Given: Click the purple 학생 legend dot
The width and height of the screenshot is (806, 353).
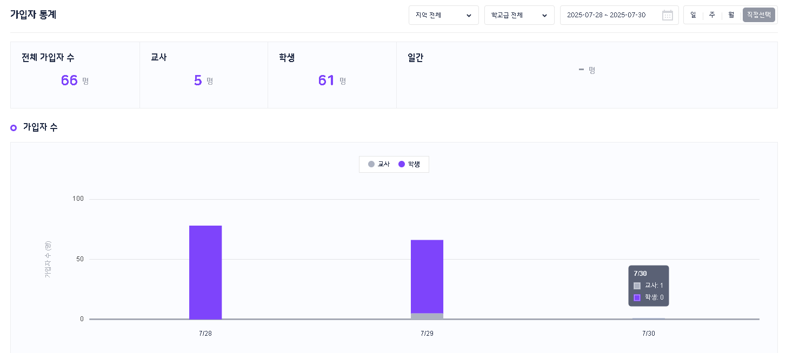Looking at the screenshot, I should pos(402,164).
